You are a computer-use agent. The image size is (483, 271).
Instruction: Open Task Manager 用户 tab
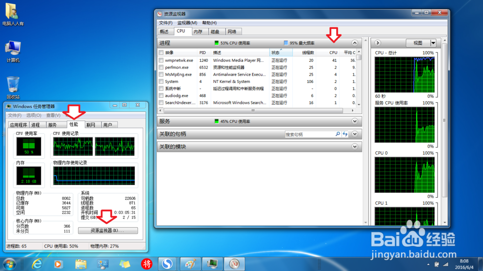click(x=109, y=125)
